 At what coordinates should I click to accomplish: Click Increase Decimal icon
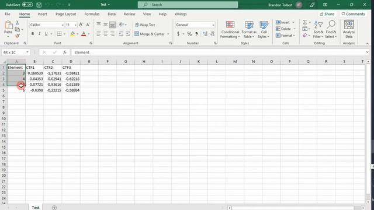coord(205,34)
